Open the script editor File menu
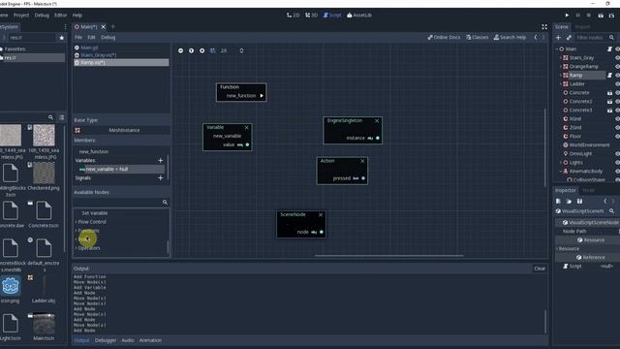Image resolution: width=620 pixels, height=349 pixels. click(78, 37)
